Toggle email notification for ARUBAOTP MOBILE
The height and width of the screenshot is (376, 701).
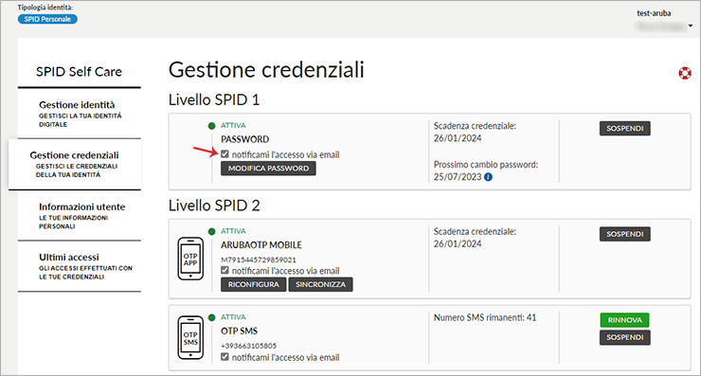[x=225, y=271]
